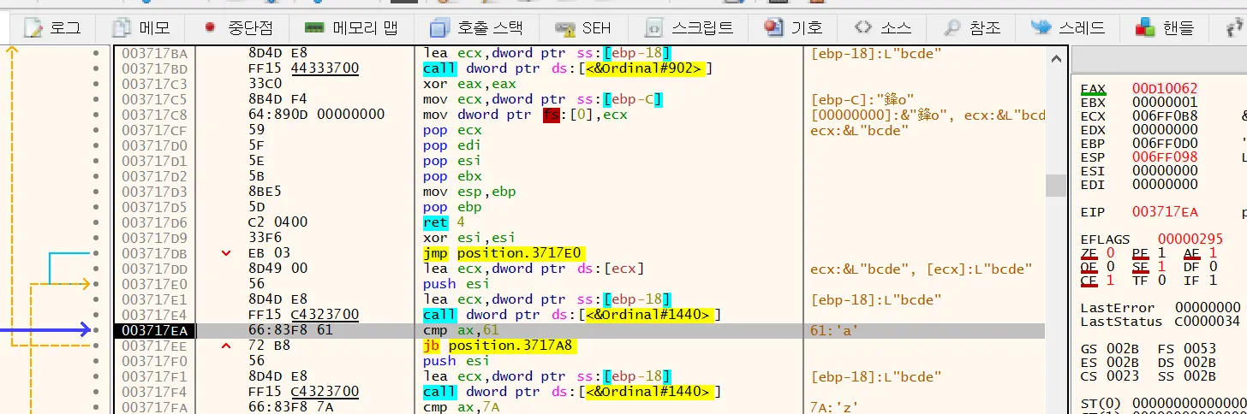Toggle the PF flag value
Viewport: 1247px width, 414px height.
tap(1160, 253)
